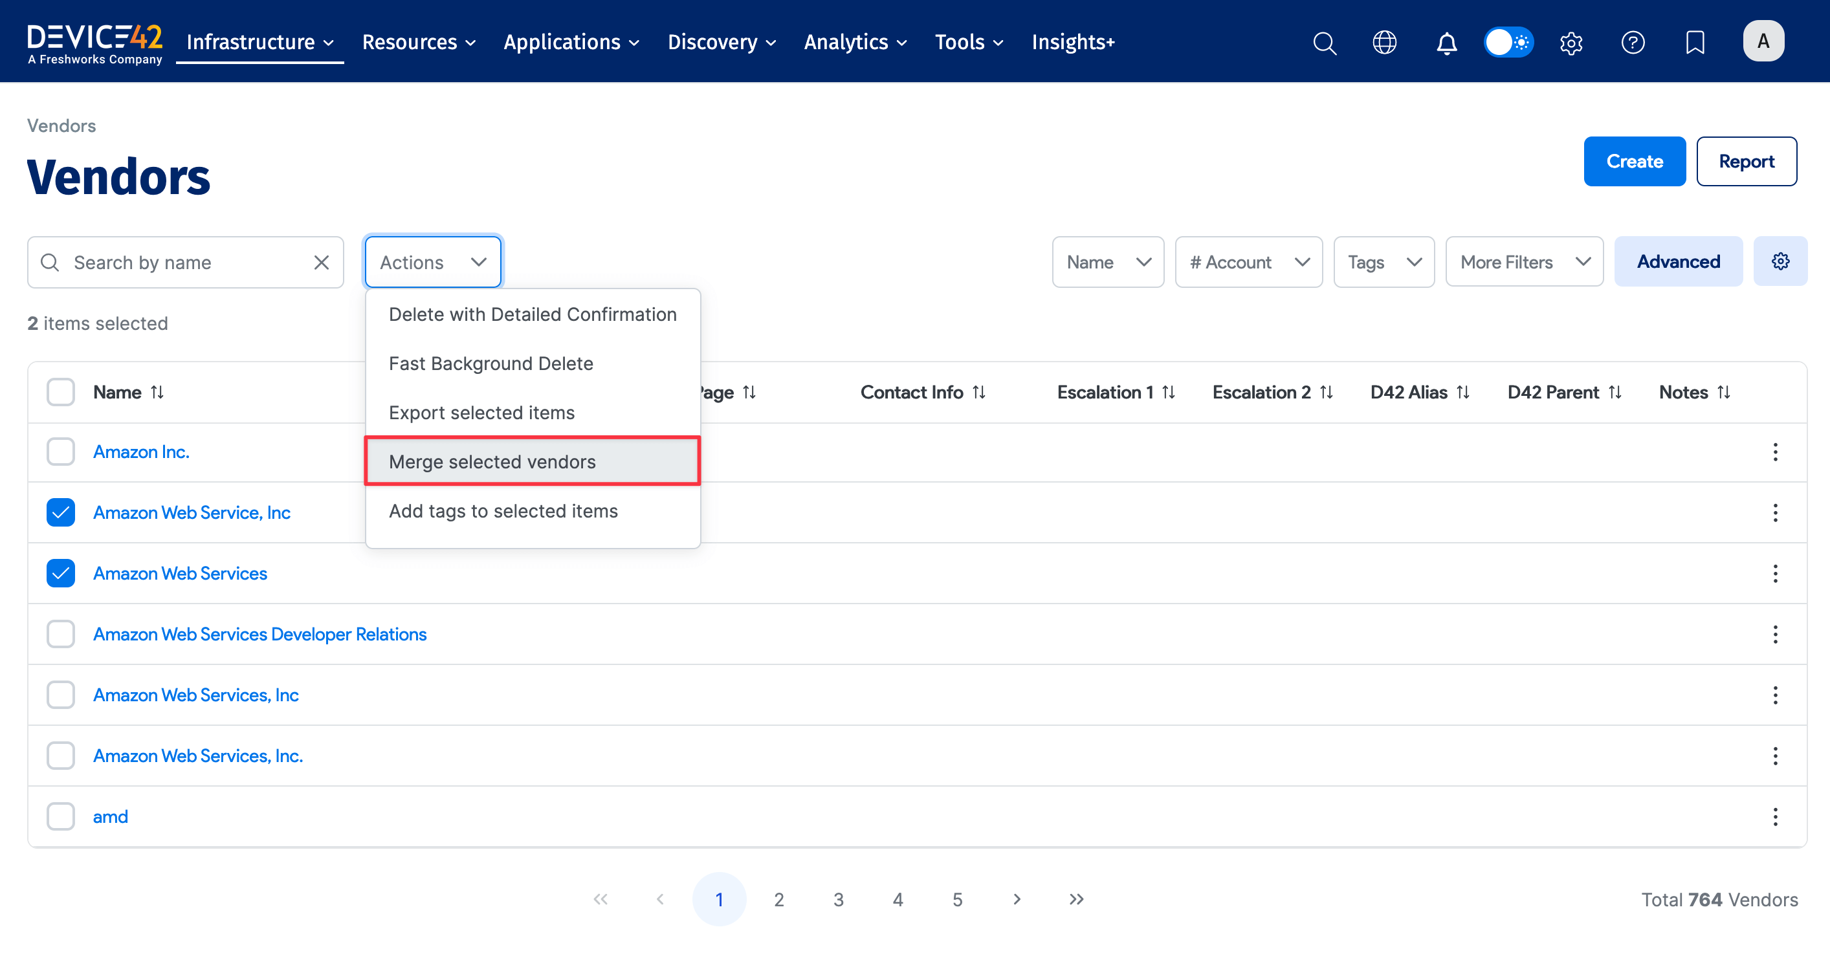1830x960 pixels.
Task: Click the bookmark icon in the header
Action: click(x=1695, y=42)
